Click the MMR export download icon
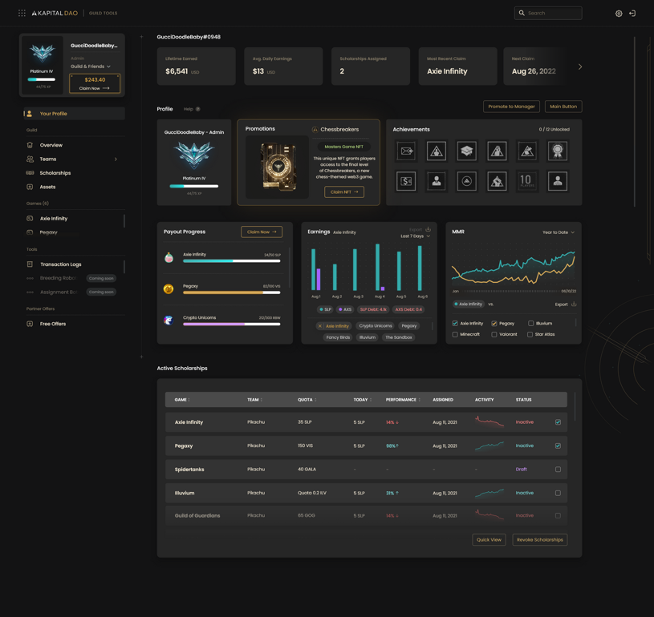654x617 pixels. pyautogui.click(x=574, y=304)
